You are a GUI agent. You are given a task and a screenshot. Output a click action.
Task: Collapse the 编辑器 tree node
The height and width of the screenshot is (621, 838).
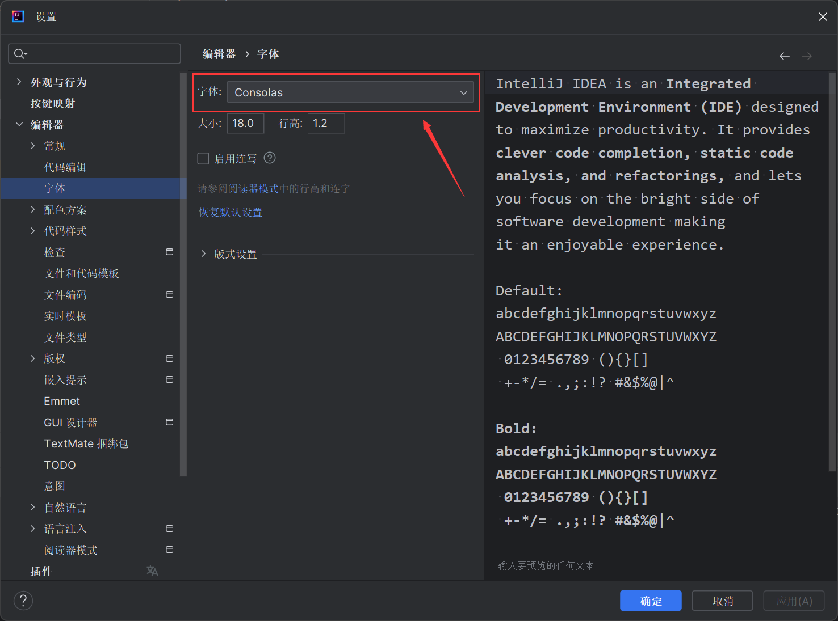pyautogui.click(x=19, y=125)
